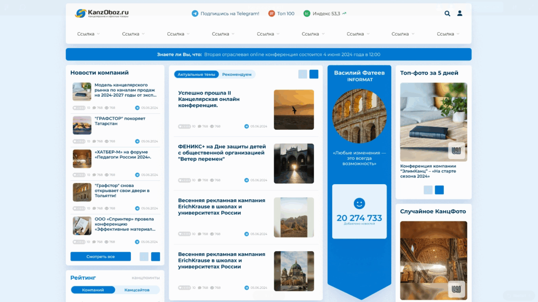
Task: Open "ФЕНИКС+ на Дне защиты детей" headline
Action: point(221,153)
